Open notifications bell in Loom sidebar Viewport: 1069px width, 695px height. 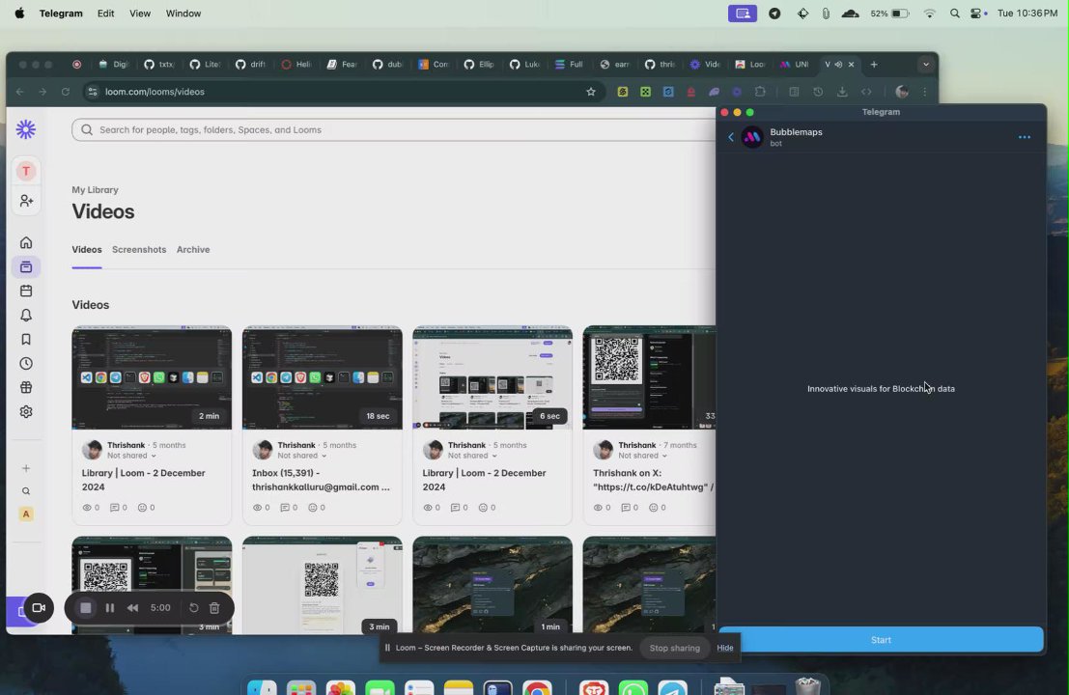tap(26, 316)
